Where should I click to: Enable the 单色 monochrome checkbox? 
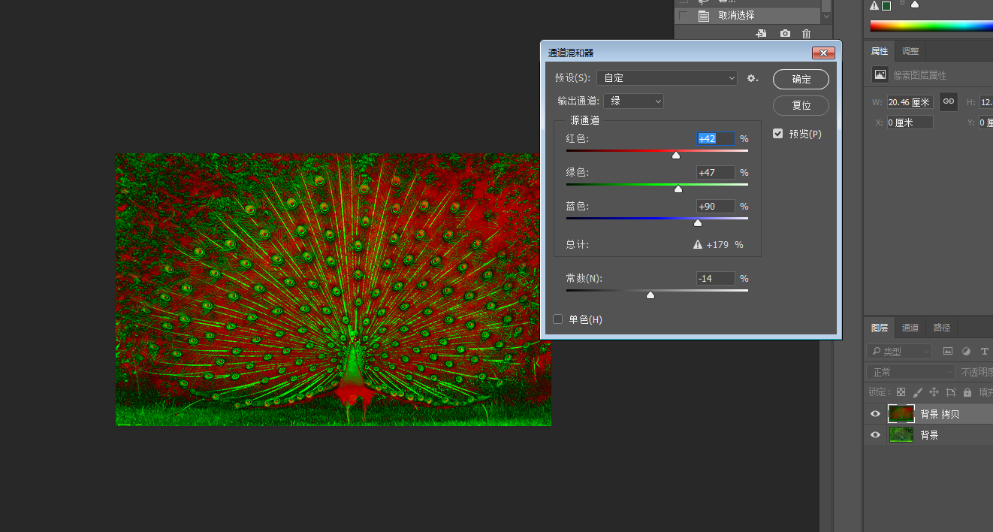558,319
